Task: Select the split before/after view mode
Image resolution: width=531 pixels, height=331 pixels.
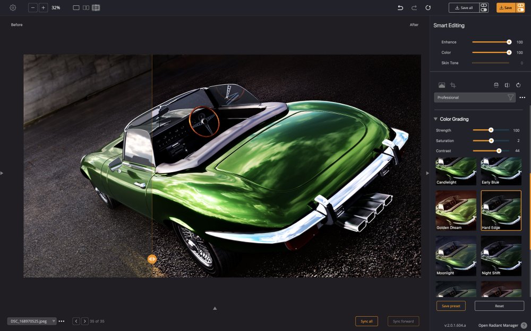Action: click(x=96, y=7)
